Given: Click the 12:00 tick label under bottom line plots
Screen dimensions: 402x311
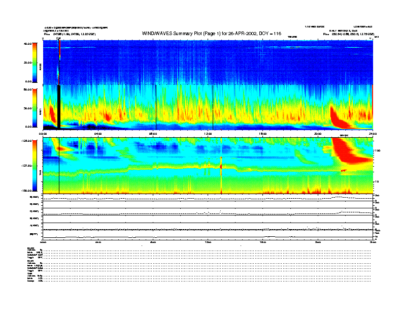Looking at the screenshot, I should (208, 242).
